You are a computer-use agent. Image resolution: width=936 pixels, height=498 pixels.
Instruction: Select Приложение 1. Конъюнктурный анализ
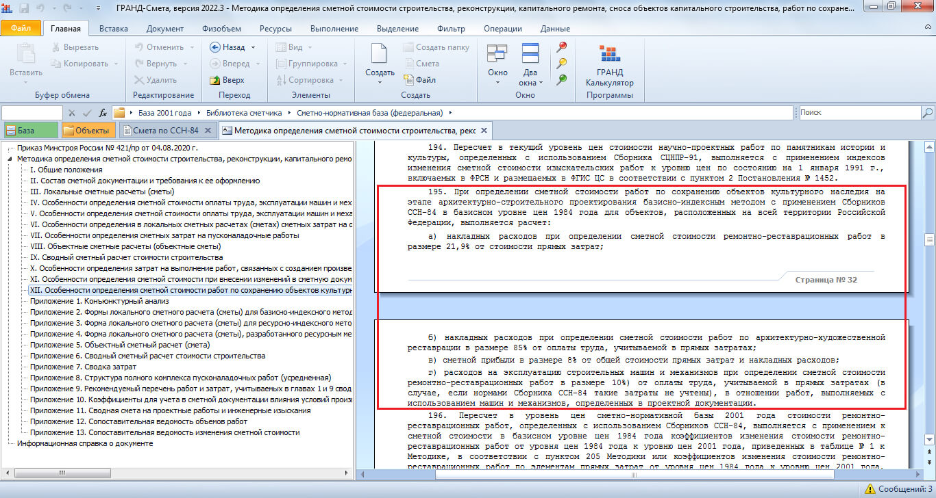pos(99,301)
